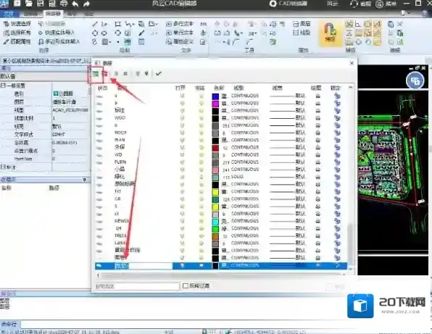
Task: Select the Circle draw tool in ribbon
Action: pyautogui.click(x=95, y=33)
